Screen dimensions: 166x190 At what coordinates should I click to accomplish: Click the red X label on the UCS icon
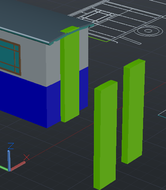coord(26,157)
